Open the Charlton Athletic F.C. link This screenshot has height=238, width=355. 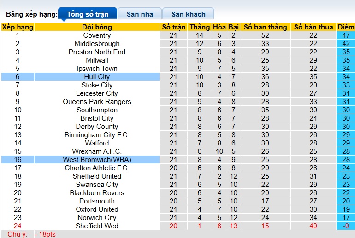click(x=97, y=168)
